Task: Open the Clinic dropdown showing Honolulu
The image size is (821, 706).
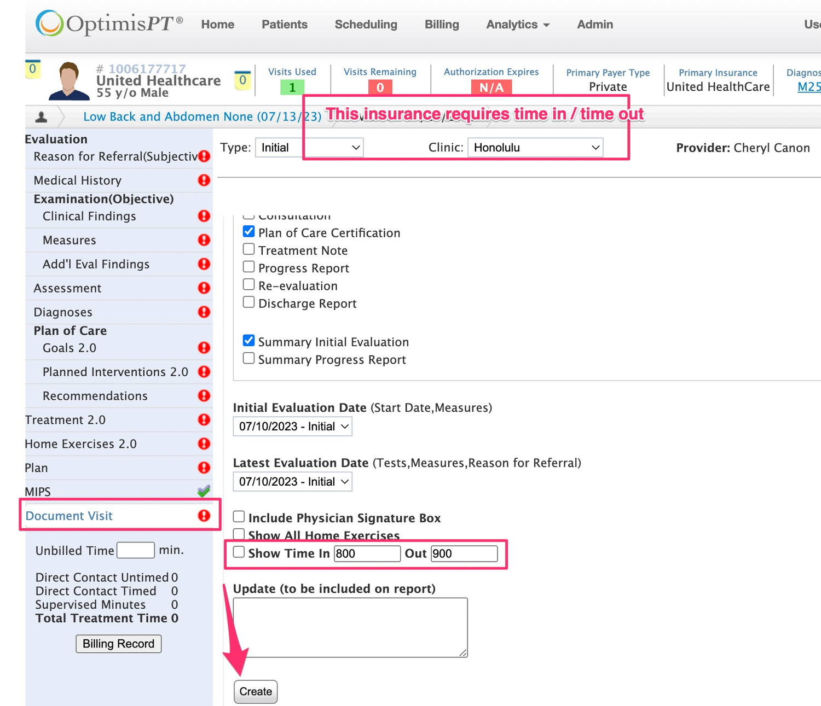Action: pyautogui.click(x=535, y=148)
